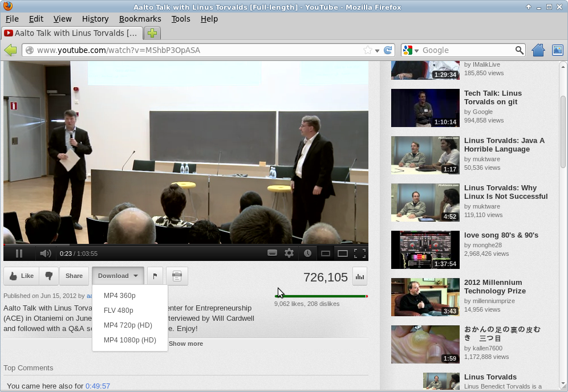Screen dimensions: 568x392
Task: Open the Bookmarks menu
Action: point(140,19)
